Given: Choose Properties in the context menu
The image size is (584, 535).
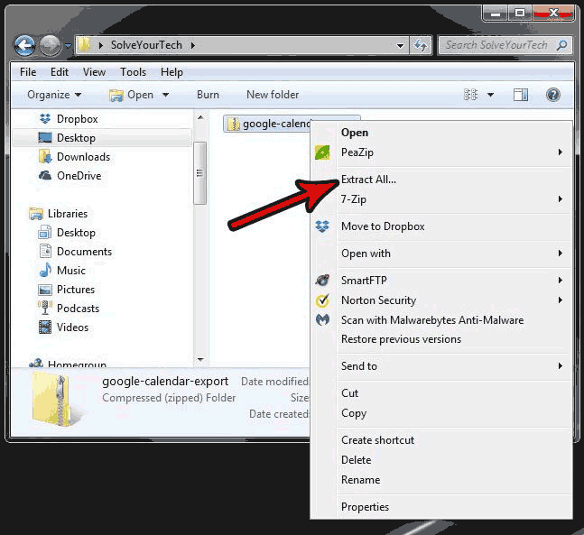Looking at the screenshot, I should (365, 507).
